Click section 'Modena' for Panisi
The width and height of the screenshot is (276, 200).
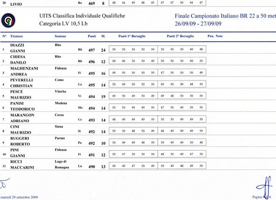[61, 103]
